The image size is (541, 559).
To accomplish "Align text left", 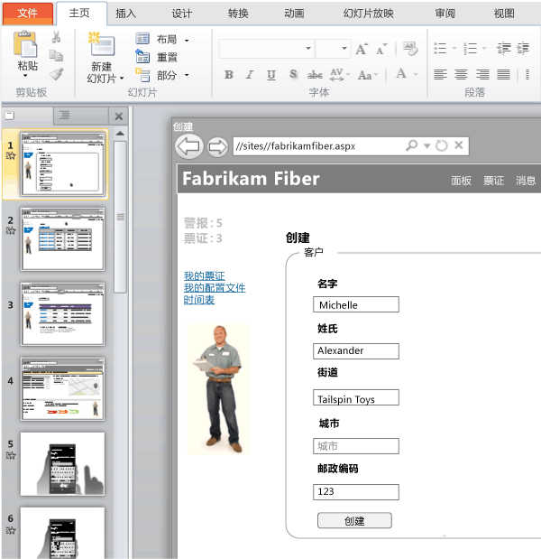I will (x=440, y=75).
